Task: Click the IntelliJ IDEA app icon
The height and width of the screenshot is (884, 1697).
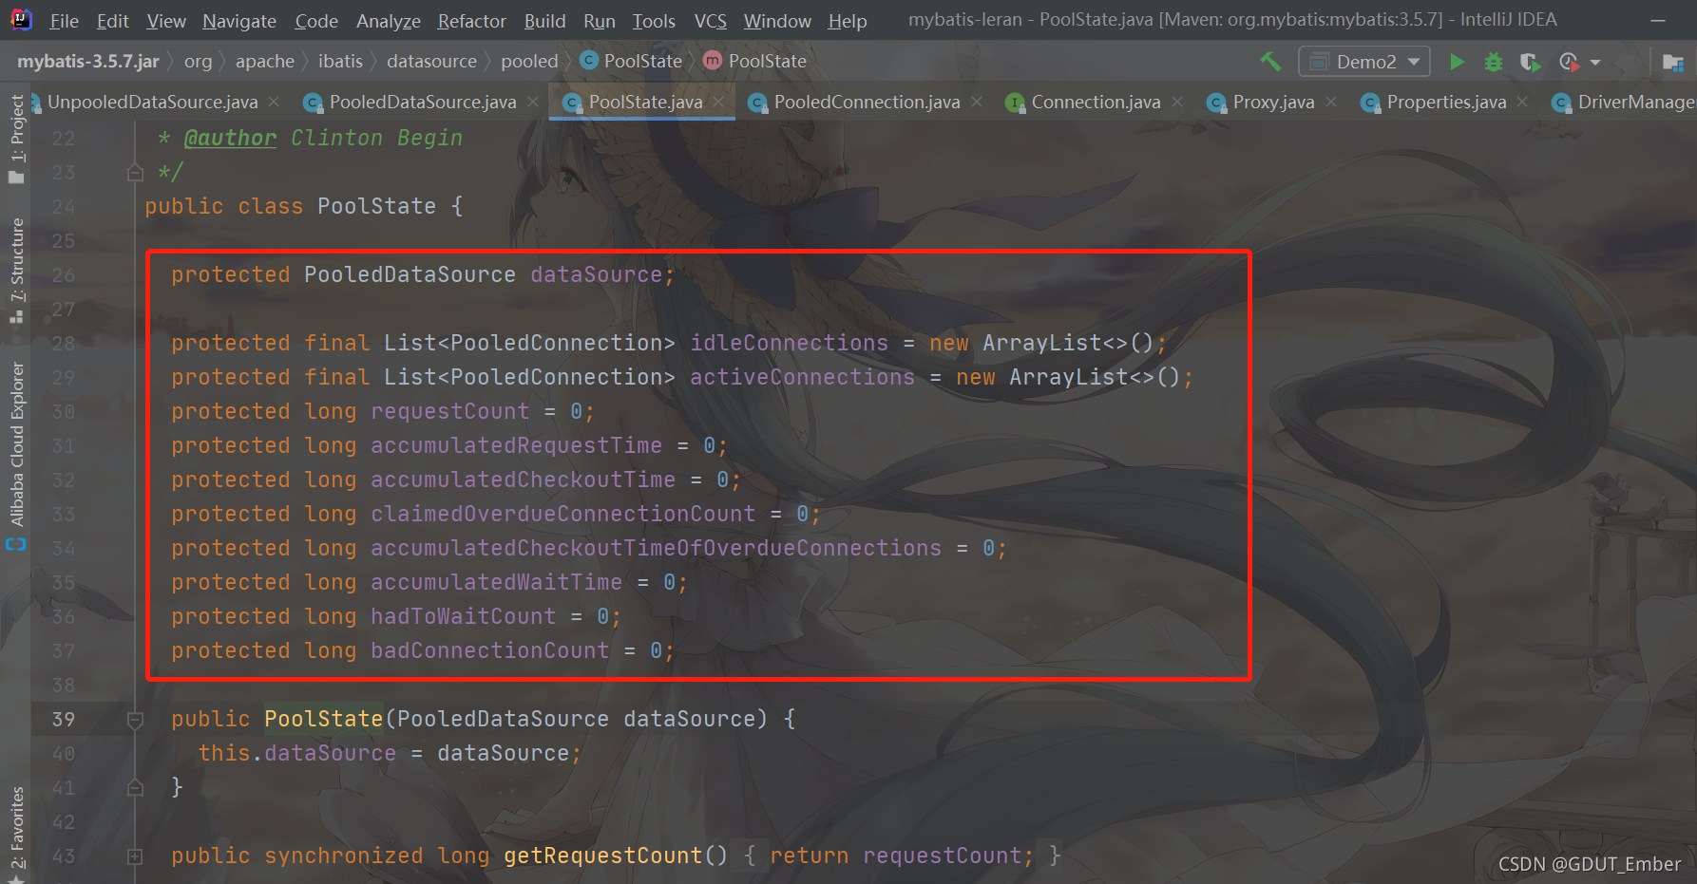Action: [21, 19]
